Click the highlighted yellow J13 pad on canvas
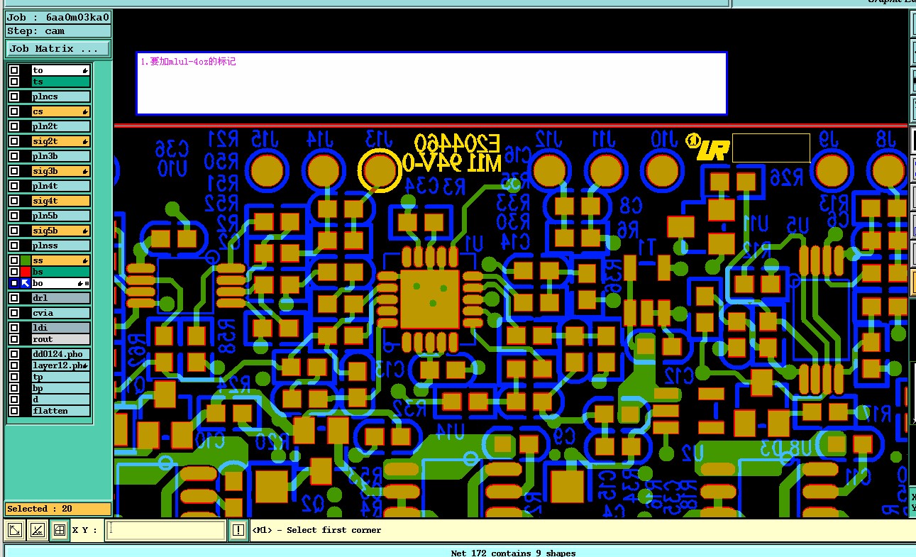Screen dimensions: 916x557 tap(380, 170)
